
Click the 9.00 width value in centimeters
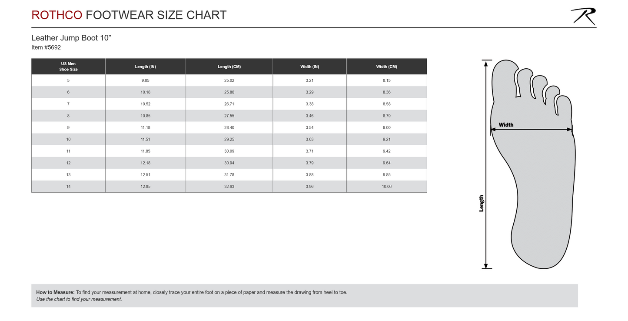386,127
